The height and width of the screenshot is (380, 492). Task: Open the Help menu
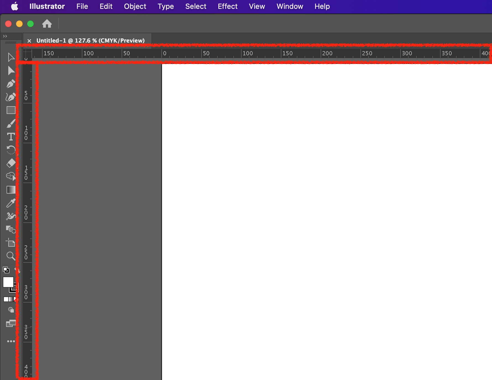322,6
